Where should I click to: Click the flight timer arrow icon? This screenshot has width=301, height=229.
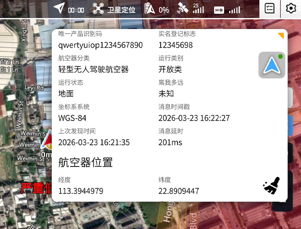pos(59,8)
